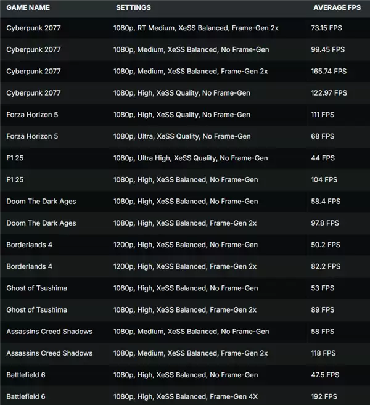Select the 165.74 FPS value
This screenshot has height=405, width=370.
pyautogui.click(x=329, y=72)
